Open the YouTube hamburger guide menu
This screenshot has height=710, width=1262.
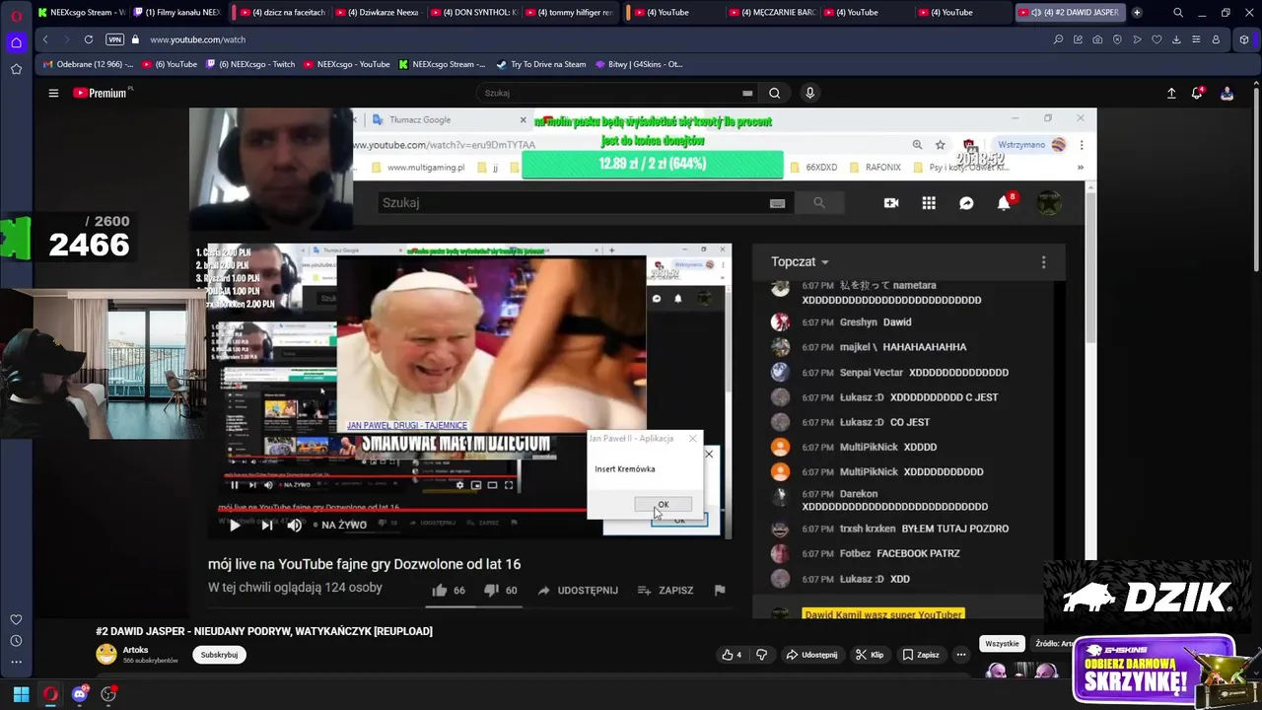tap(53, 93)
